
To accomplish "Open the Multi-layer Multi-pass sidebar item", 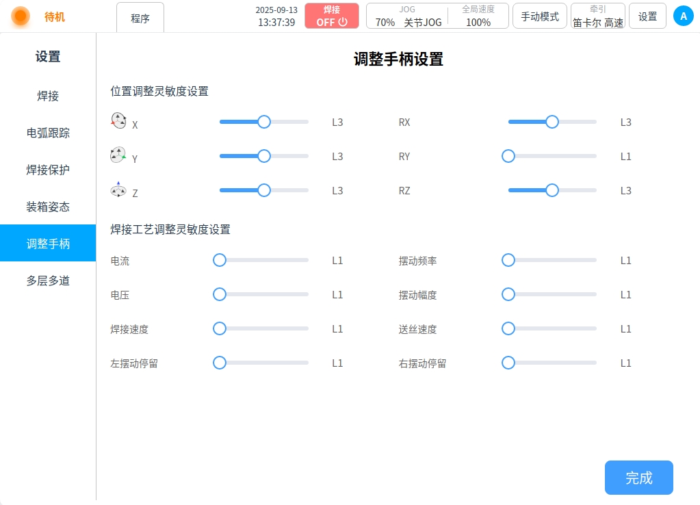I will pyautogui.click(x=48, y=281).
